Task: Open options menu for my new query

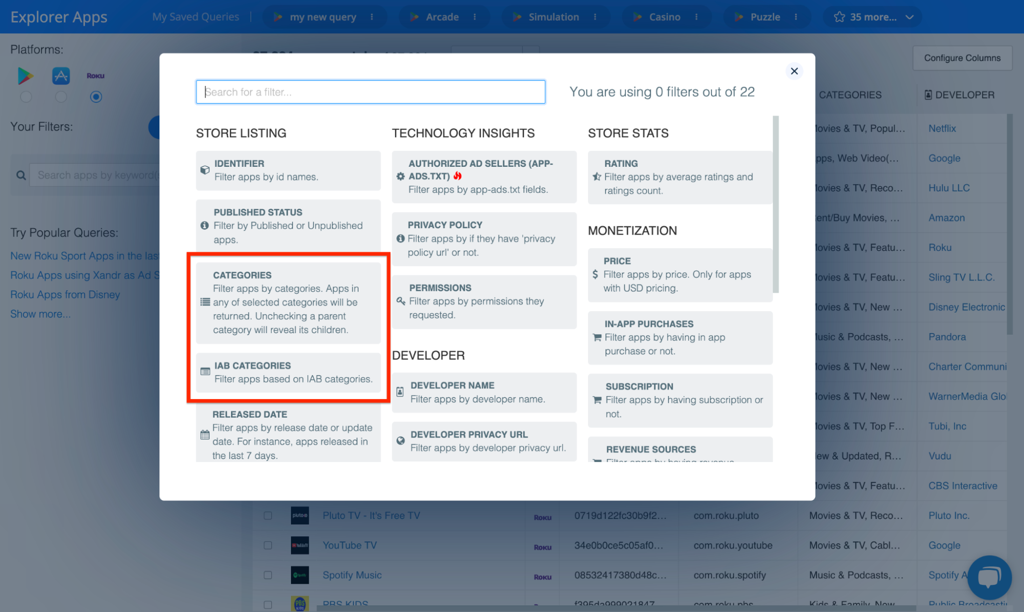Action: (372, 17)
